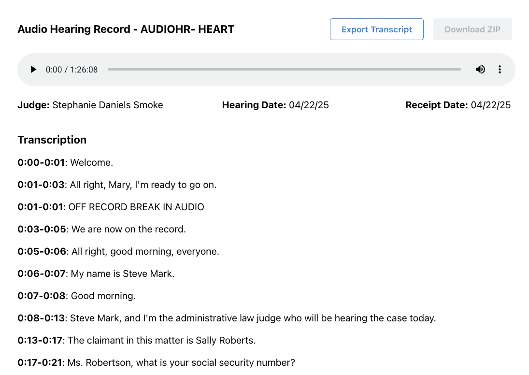The image size is (529, 375).
Task: Click the audio progress seek bar
Action: (x=284, y=70)
